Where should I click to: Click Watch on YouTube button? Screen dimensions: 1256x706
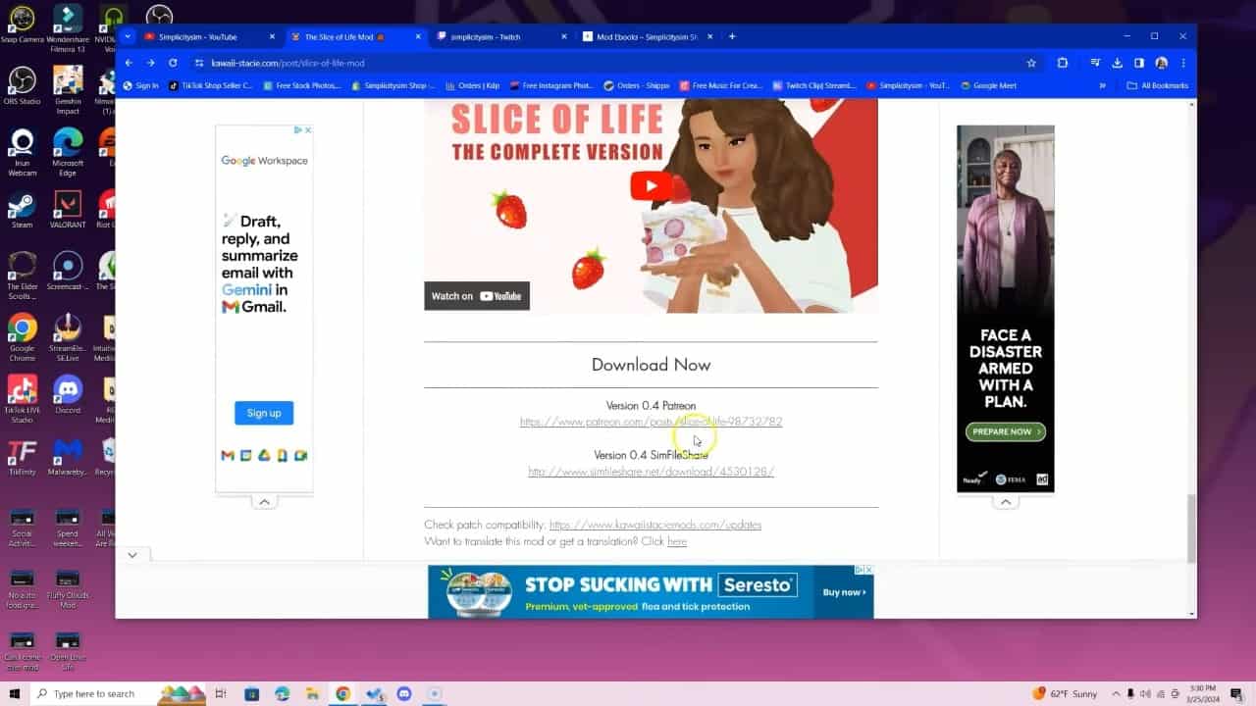coord(477,296)
